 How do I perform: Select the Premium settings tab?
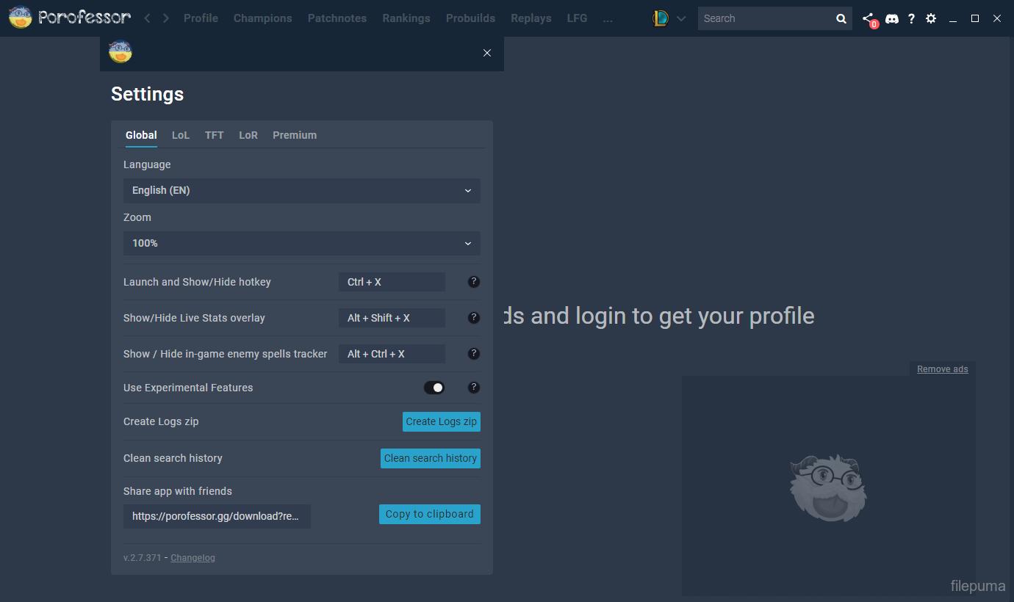coord(295,135)
